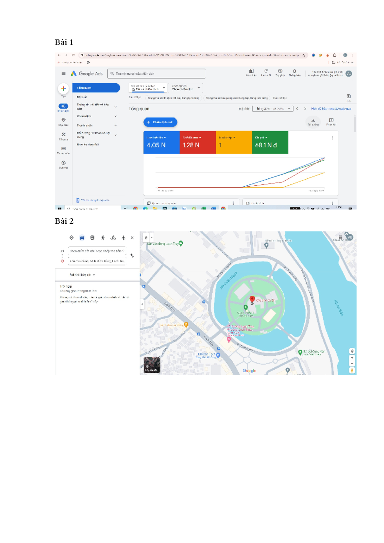Choose public transit travel mode in Maps
This screenshot has height=543, width=384.
[x=92, y=238]
